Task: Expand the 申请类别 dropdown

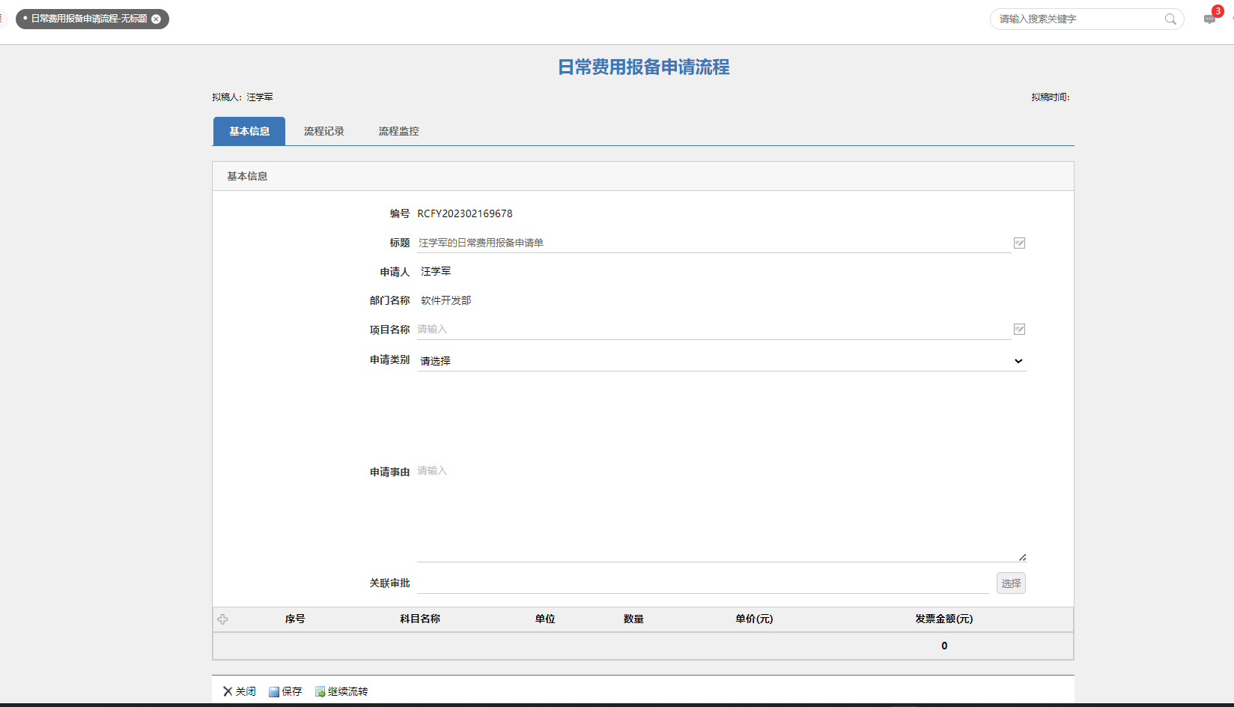Action: [721, 361]
